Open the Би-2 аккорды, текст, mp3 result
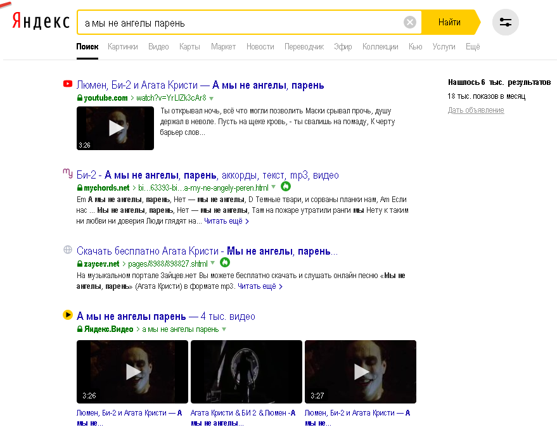 208,175
